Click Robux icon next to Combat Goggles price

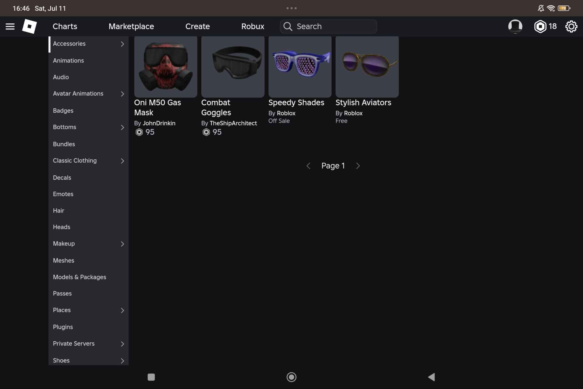(x=206, y=132)
